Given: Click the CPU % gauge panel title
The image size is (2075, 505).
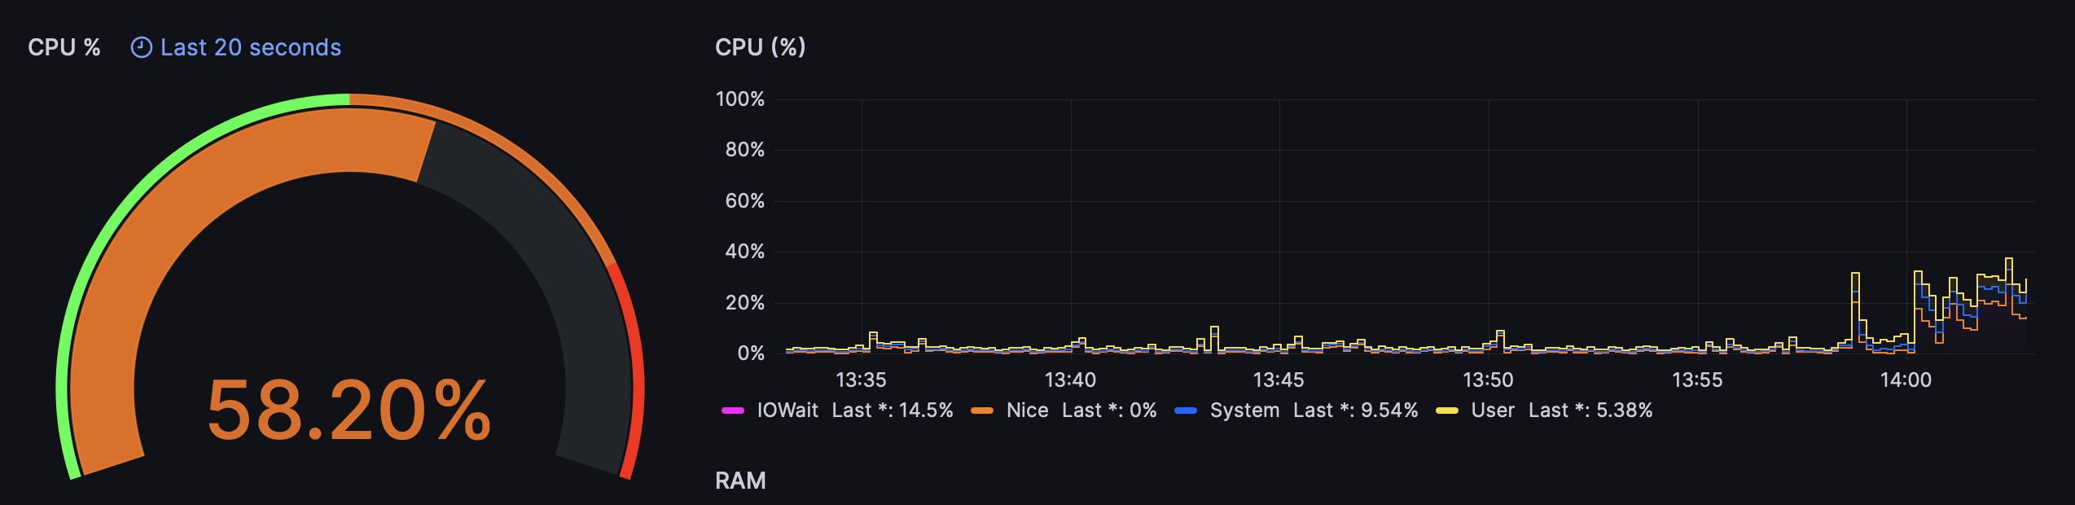Looking at the screenshot, I should (x=64, y=48).
